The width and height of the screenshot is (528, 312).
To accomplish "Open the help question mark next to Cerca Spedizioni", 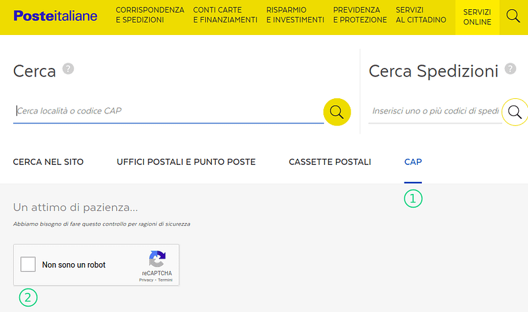I will pos(510,69).
